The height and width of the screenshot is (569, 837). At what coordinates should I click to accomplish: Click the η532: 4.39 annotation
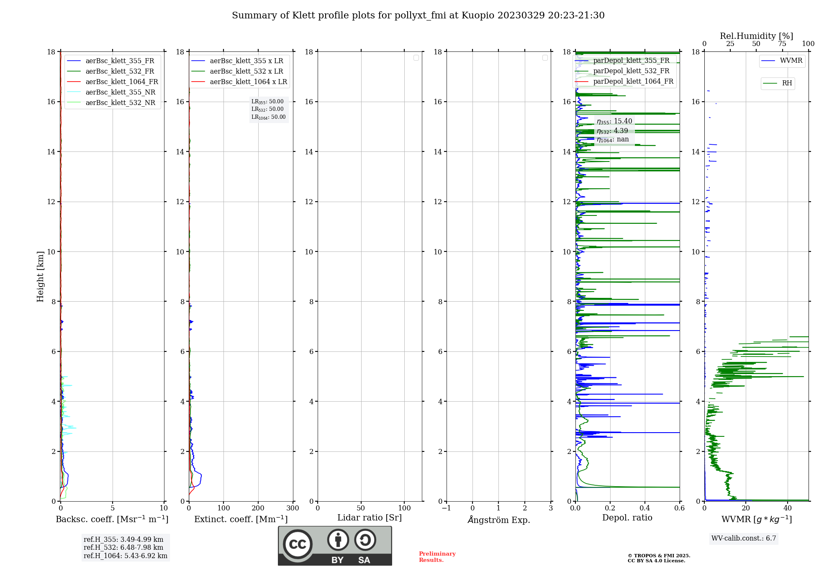[612, 131]
